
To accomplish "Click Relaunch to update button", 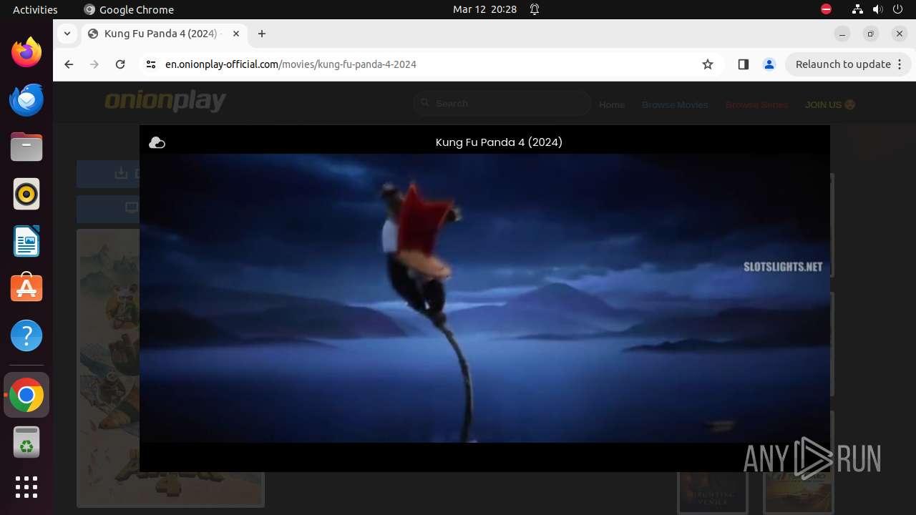I will click(843, 64).
